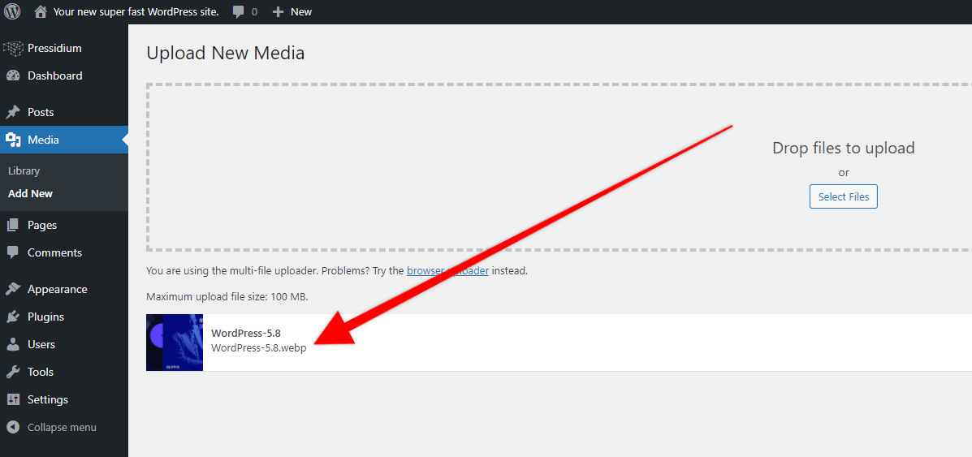This screenshot has height=457, width=972.
Task: Click the plus icon next to New
Action: pyautogui.click(x=279, y=12)
